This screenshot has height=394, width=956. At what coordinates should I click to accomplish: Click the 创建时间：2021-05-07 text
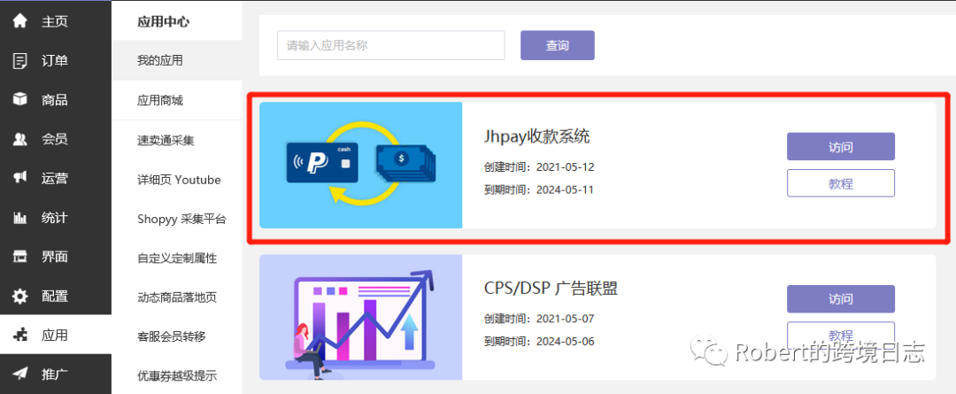539,319
